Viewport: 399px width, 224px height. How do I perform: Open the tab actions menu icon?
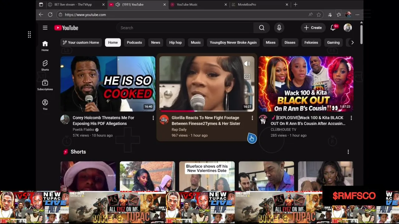41,4
